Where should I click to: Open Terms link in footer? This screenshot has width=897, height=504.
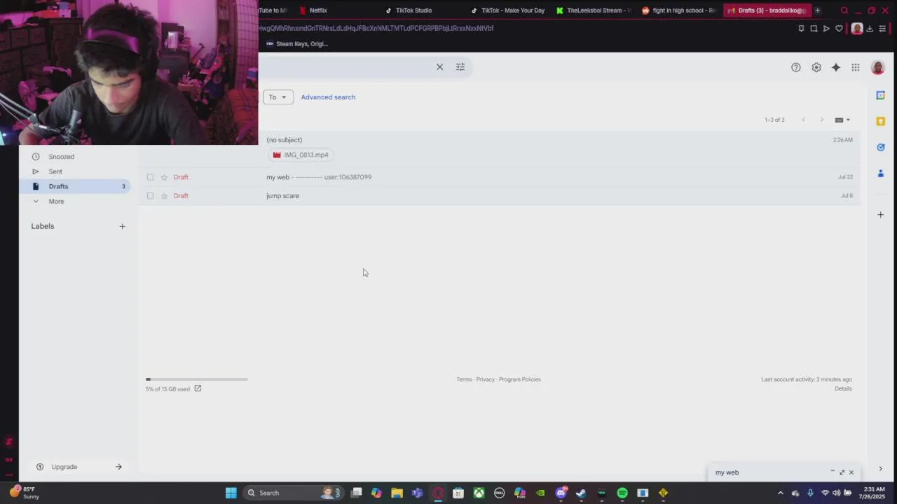point(464,379)
